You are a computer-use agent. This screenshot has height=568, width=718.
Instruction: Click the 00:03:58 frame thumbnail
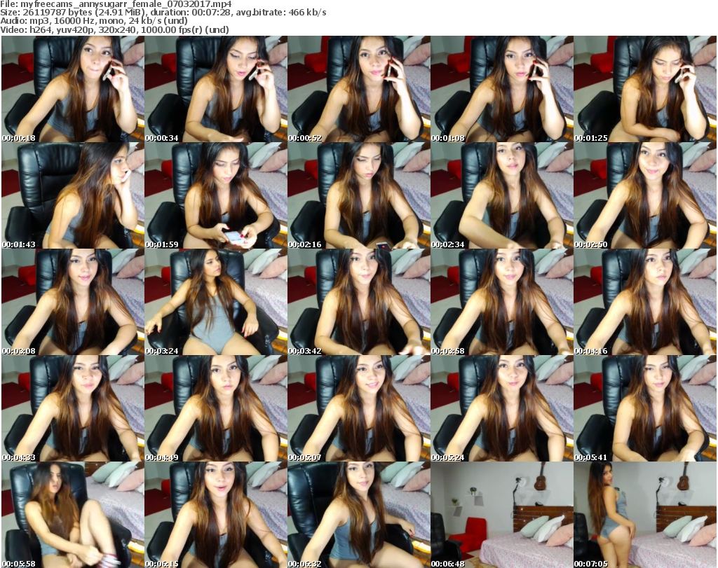point(502,302)
